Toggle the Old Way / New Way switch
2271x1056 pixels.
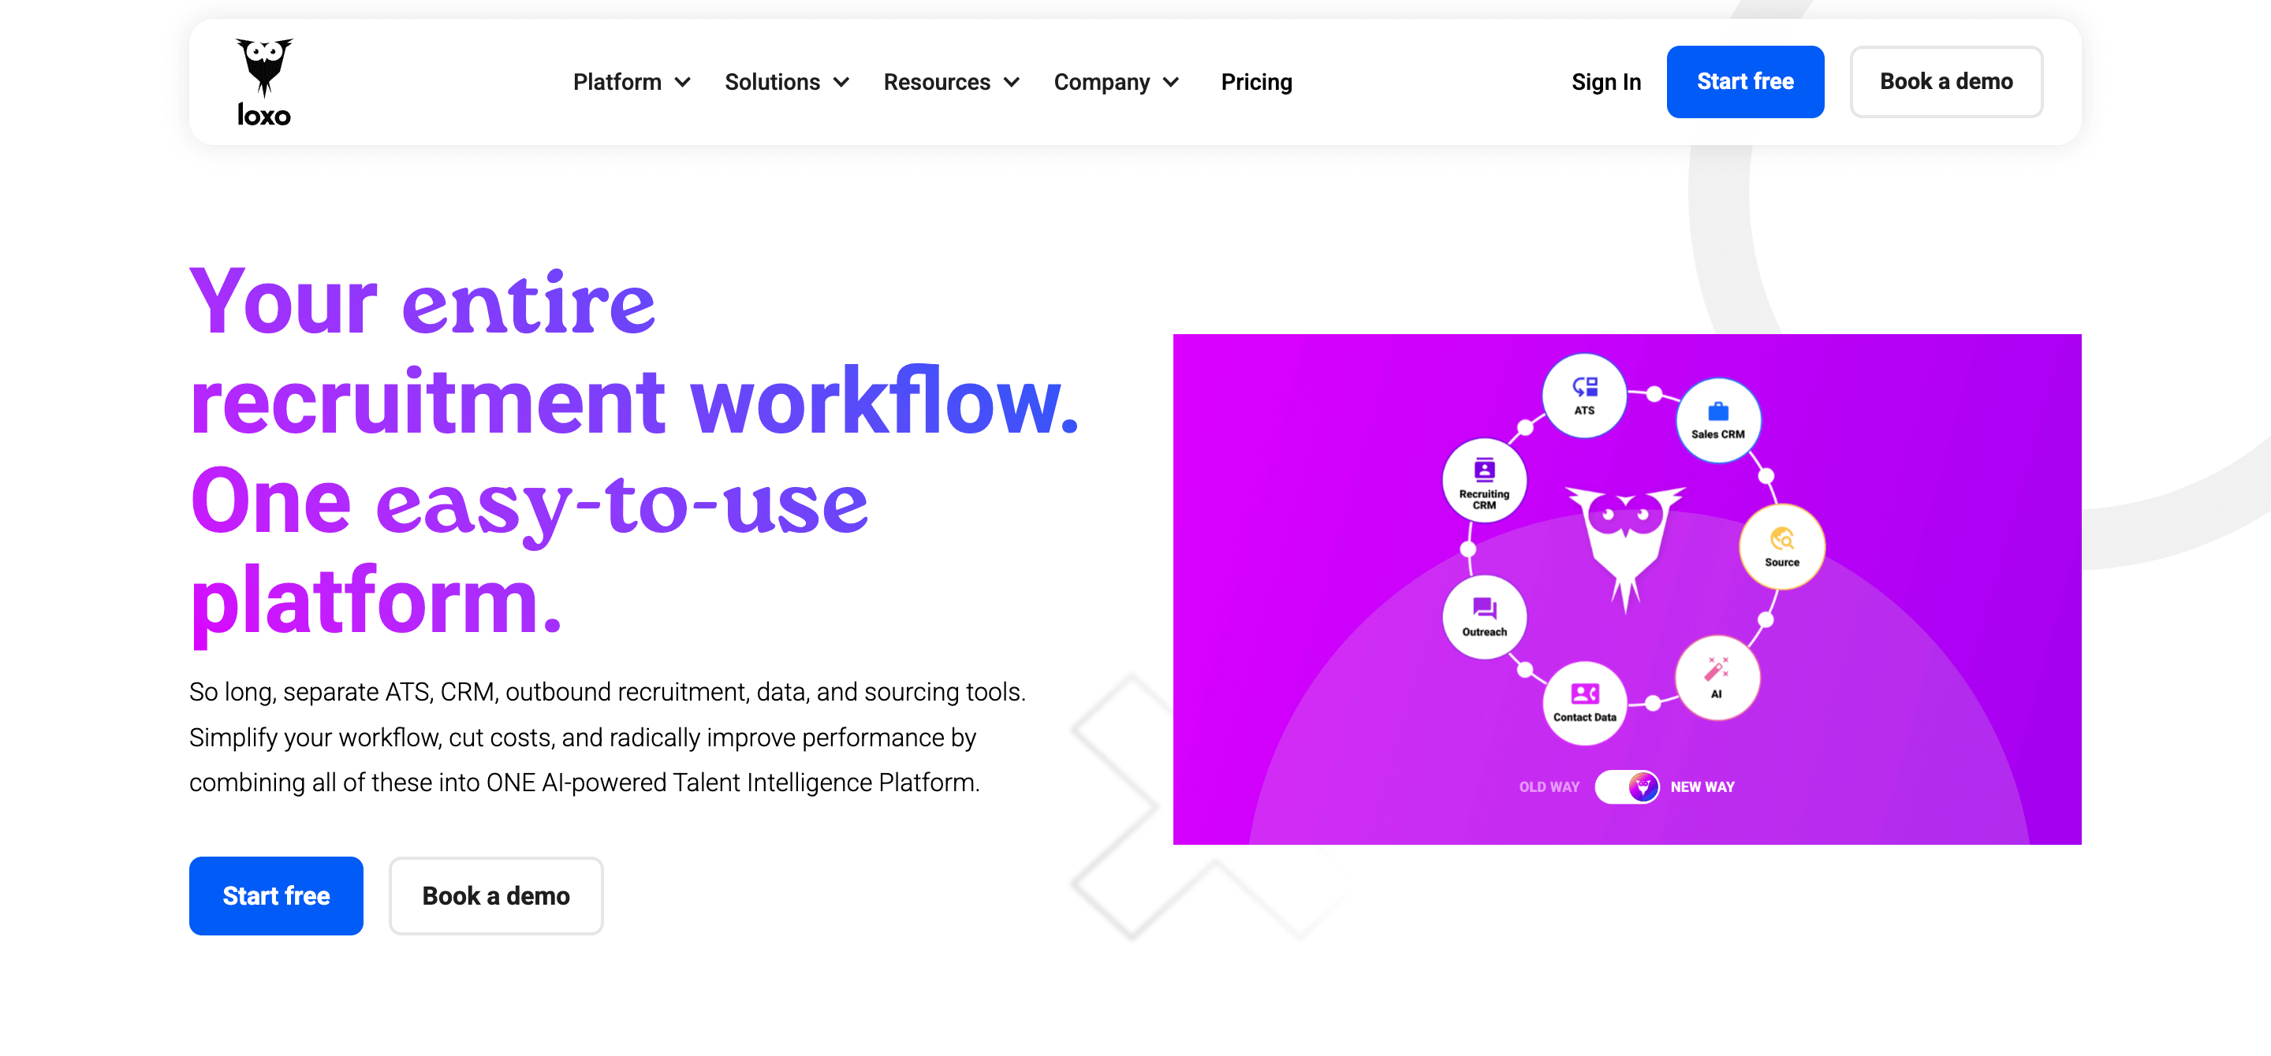1626,786
